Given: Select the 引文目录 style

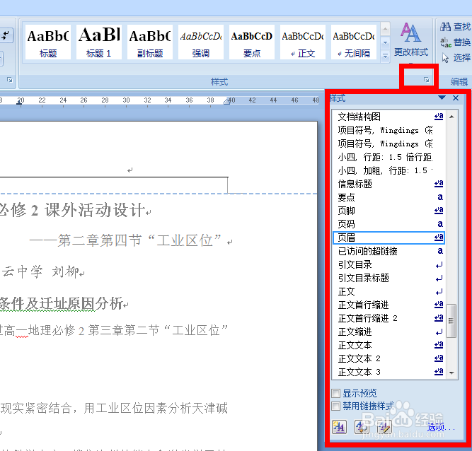Looking at the screenshot, I should pyautogui.click(x=388, y=264).
